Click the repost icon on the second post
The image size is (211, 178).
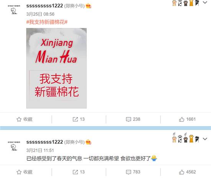point(75,172)
